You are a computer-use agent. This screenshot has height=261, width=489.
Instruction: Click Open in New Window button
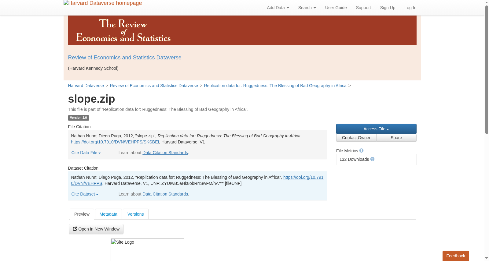tap(96, 229)
